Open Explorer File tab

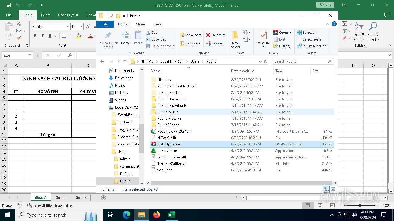coord(105,24)
